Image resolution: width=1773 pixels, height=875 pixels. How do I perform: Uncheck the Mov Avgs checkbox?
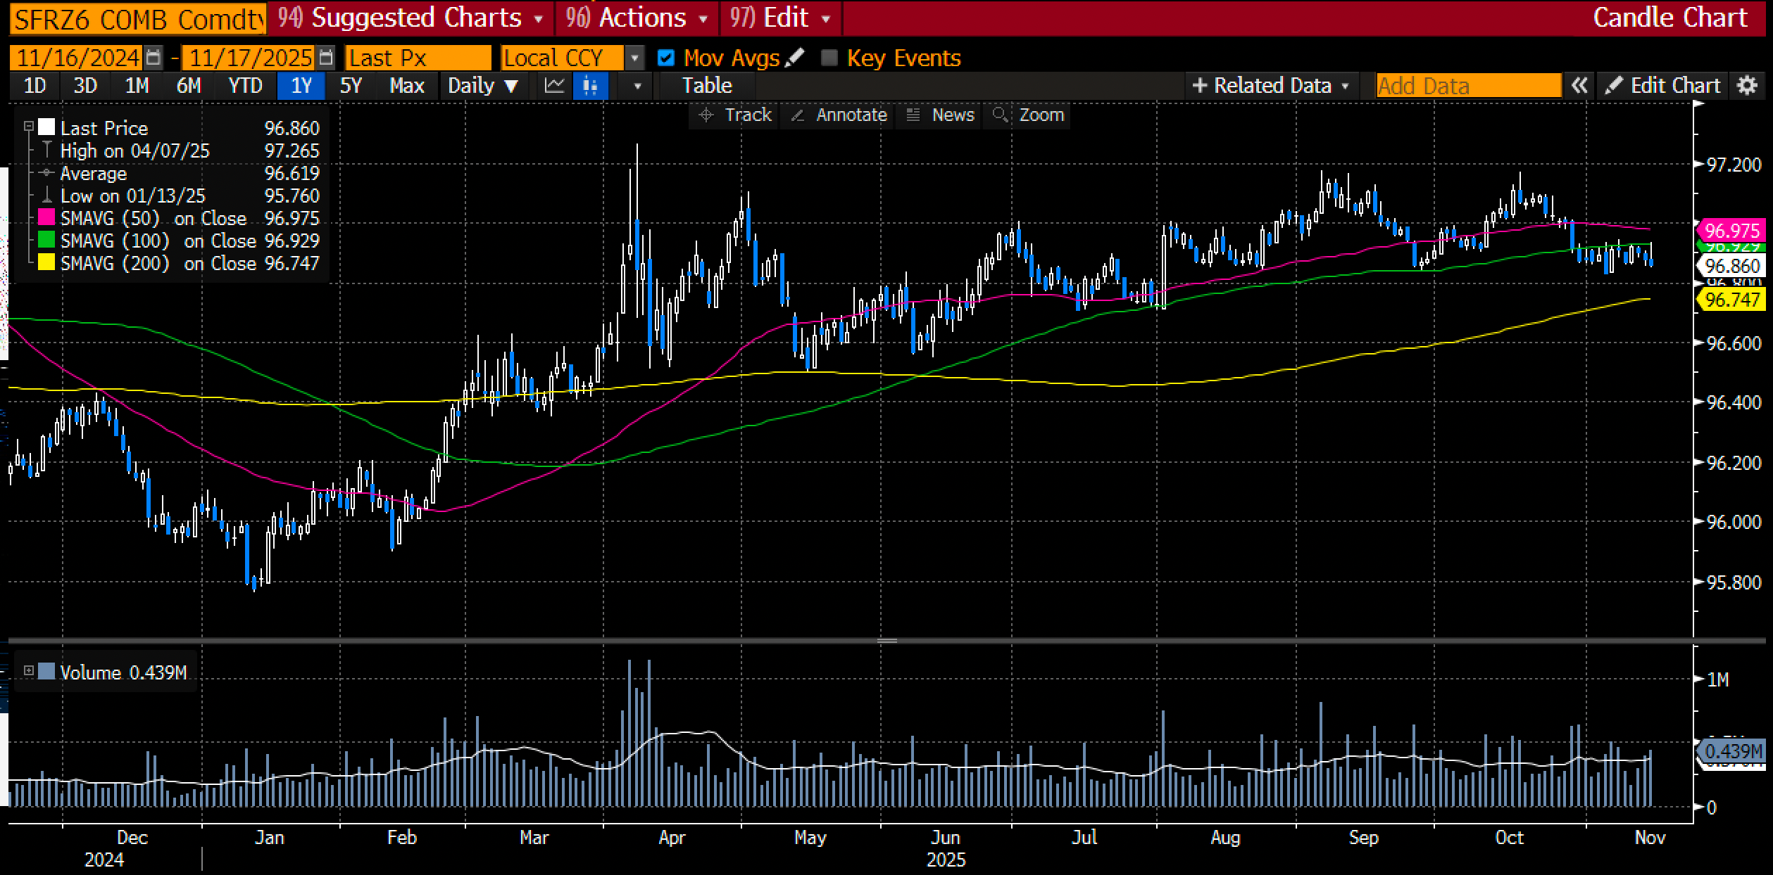click(x=665, y=58)
